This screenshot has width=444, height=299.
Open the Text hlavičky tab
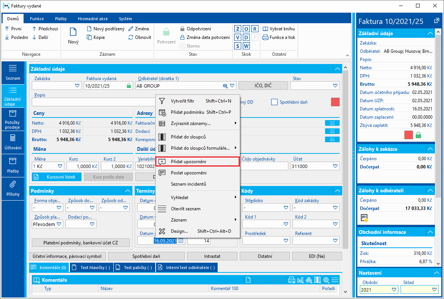pyautogui.click(x=92, y=268)
